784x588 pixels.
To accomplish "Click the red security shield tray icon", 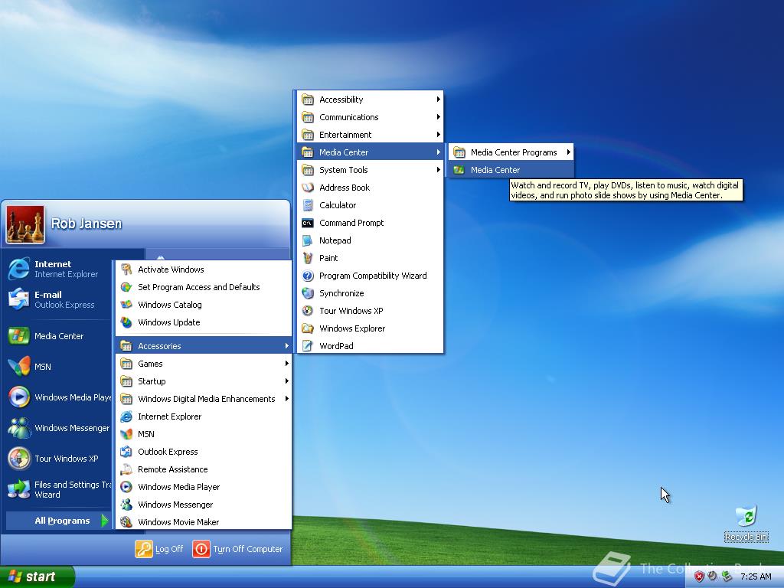I will (x=699, y=577).
